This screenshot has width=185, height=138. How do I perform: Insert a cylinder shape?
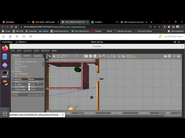(x=95, y=56)
